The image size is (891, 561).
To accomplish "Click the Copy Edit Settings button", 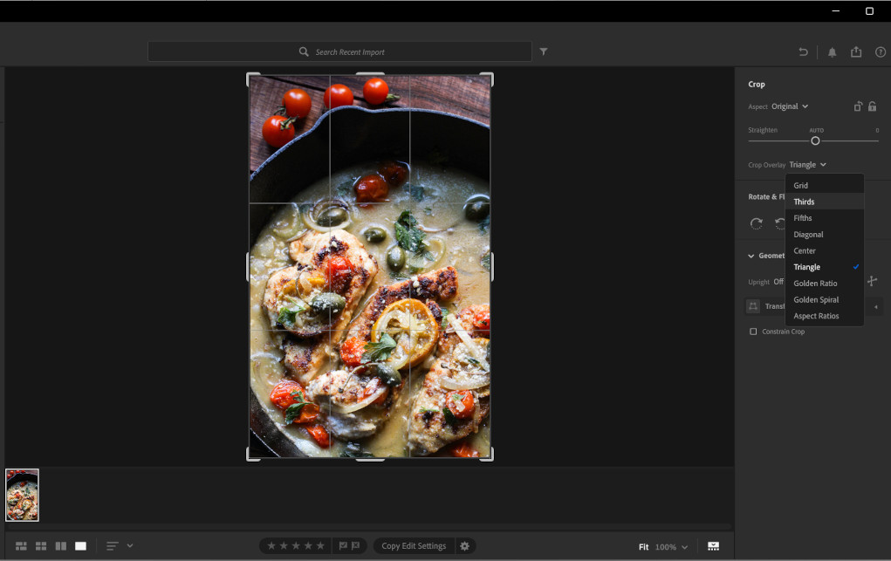I will coord(414,546).
